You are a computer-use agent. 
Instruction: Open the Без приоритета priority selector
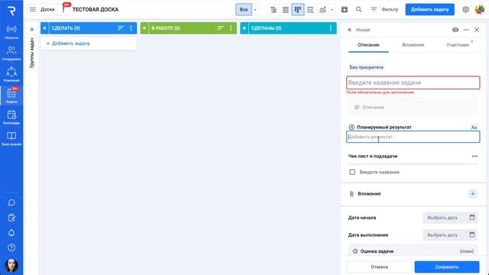pos(367,67)
